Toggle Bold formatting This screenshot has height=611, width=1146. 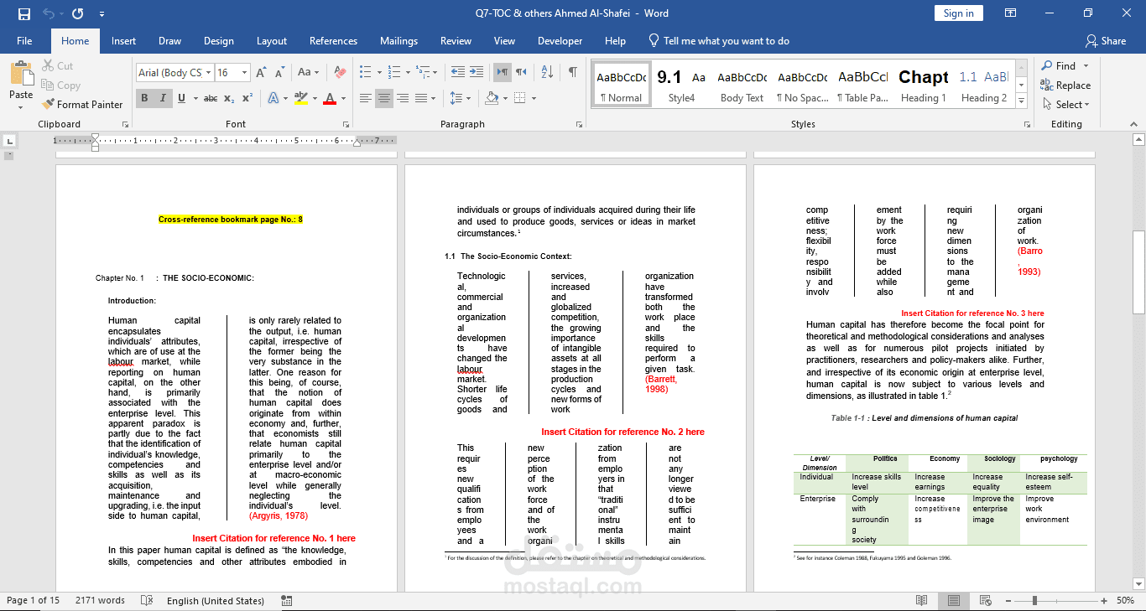tap(144, 98)
